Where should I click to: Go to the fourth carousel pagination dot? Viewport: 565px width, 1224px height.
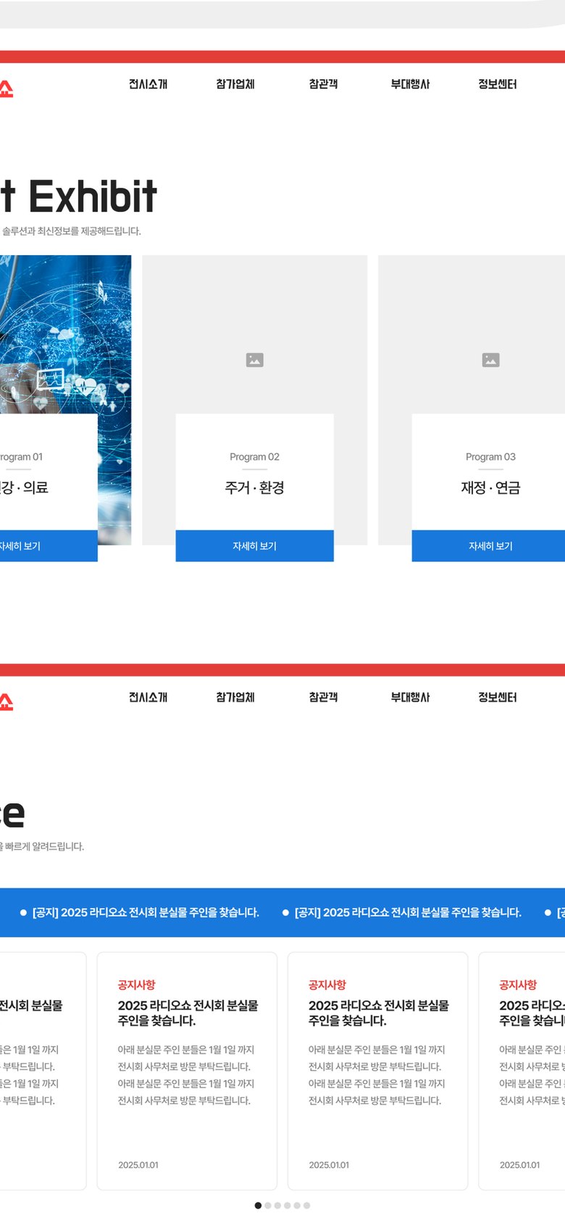pos(288,1205)
